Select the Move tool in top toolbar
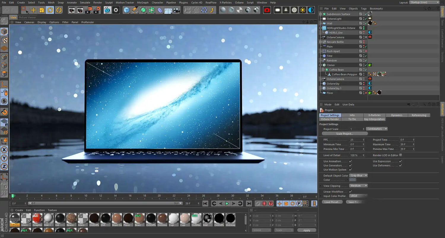 (33, 10)
